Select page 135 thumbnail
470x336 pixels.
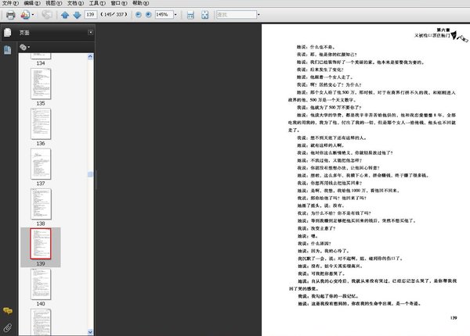coord(41,84)
